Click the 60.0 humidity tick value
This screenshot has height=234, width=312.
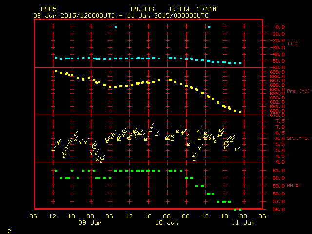(x=278, y=178)
